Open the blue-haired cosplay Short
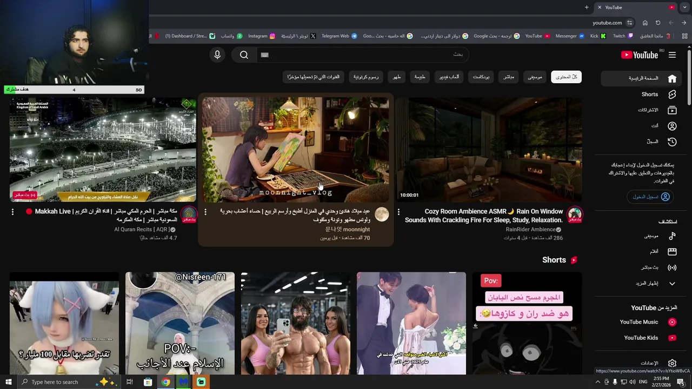The width and height of the screenshot is (692, 389). (x=64, y=323)
